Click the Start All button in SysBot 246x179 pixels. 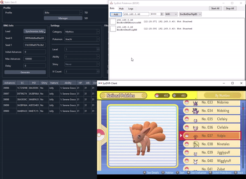pyautogui.click(x=215, y=9)
